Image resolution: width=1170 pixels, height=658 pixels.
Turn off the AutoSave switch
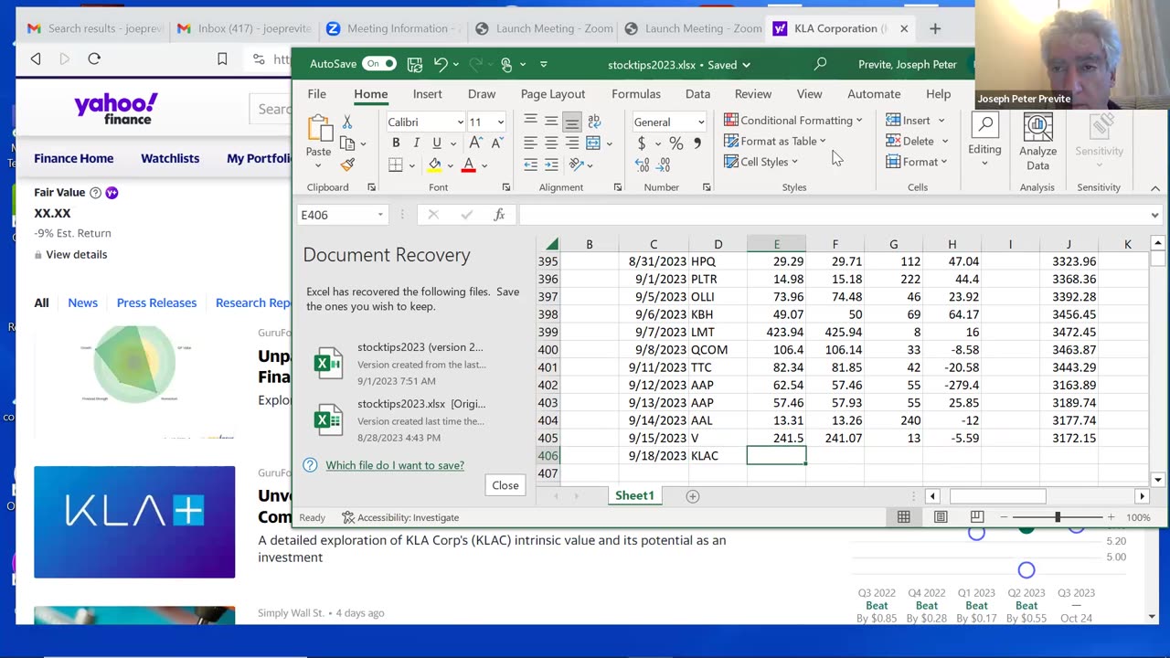coord(378,64)
